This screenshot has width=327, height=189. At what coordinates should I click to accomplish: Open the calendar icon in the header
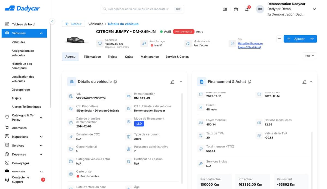236,9
